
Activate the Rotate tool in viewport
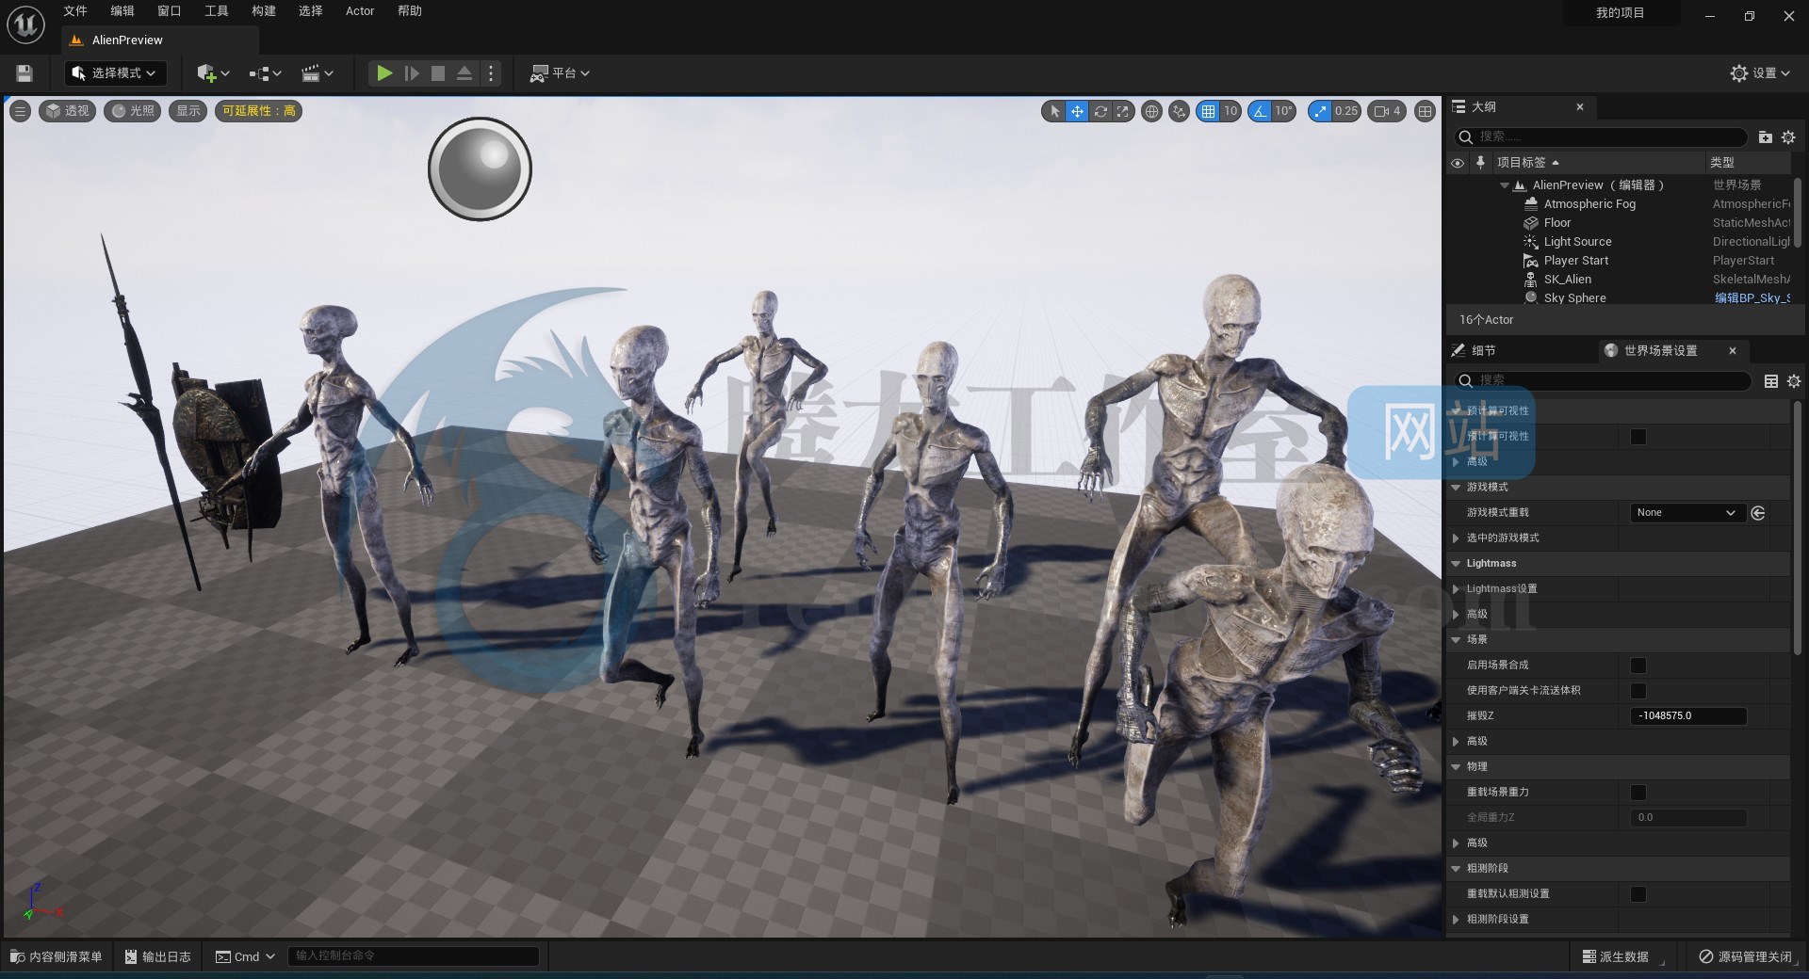pos(1100,111)
